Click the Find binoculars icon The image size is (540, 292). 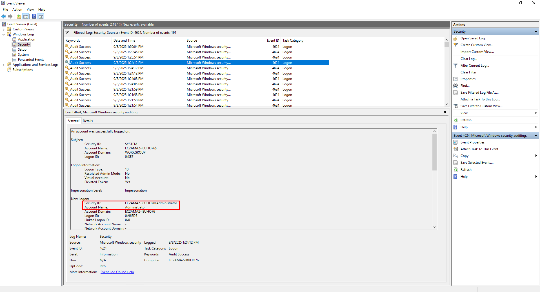(455, 86)
